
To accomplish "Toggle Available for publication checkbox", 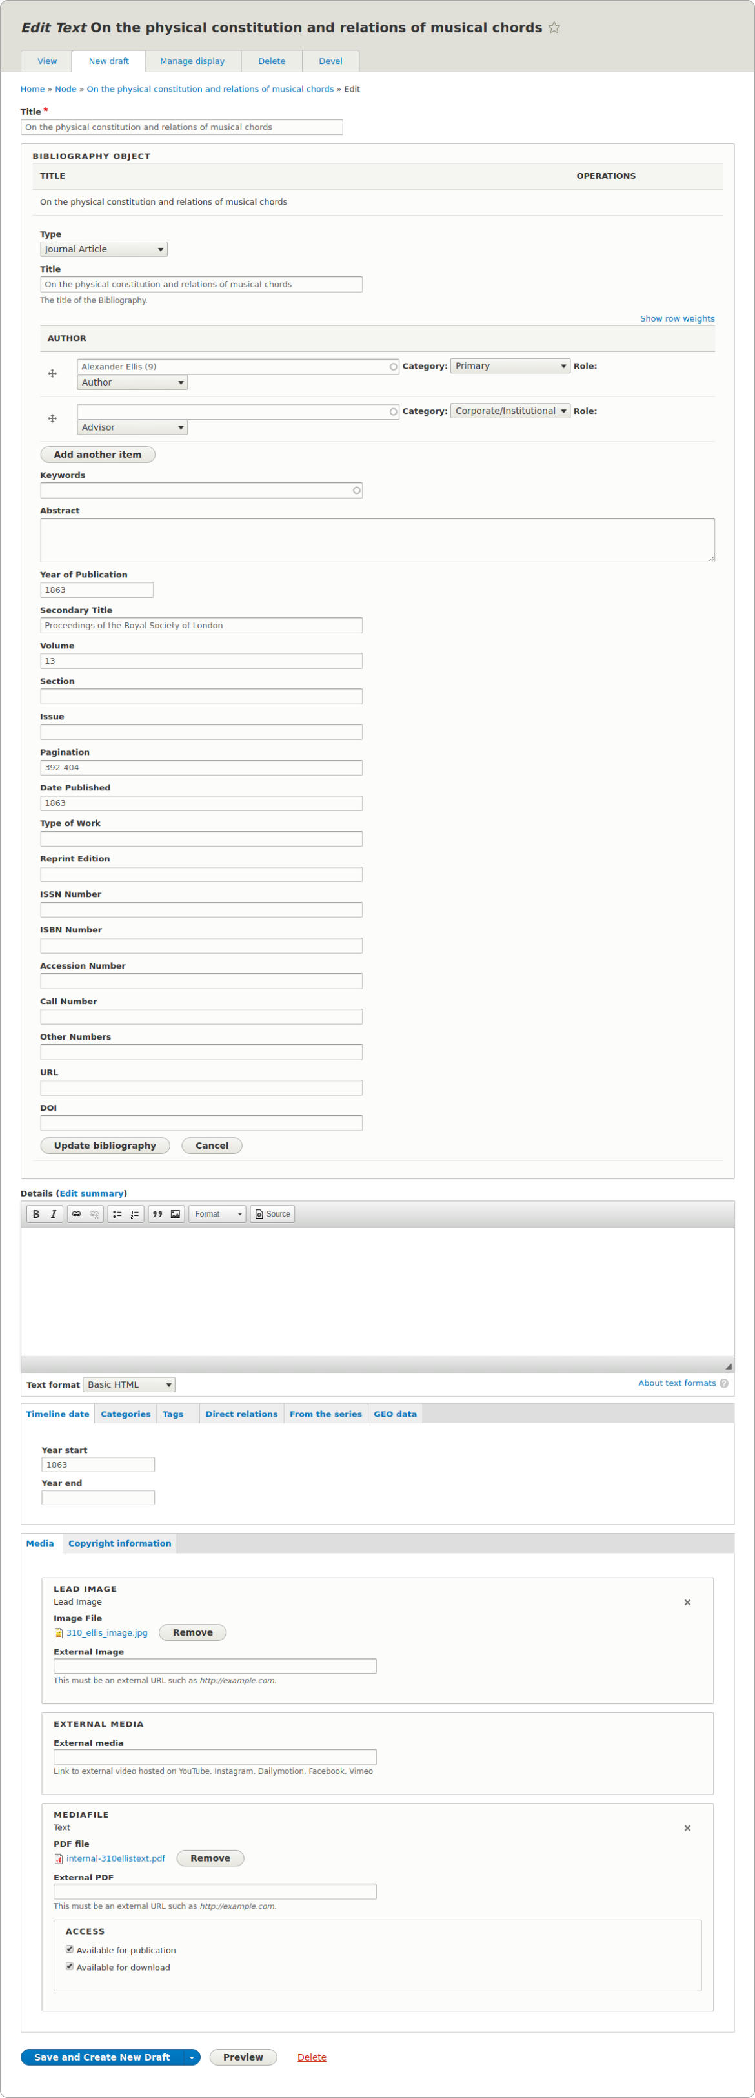I will pyautogui.click(x=69, y=1949).
